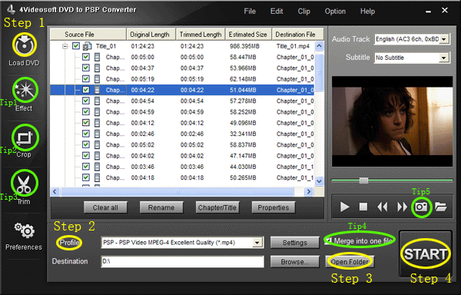Sort by Estimated Size column header
The width and height of the screenshot is (461, 295).
(x=248, y=35)
